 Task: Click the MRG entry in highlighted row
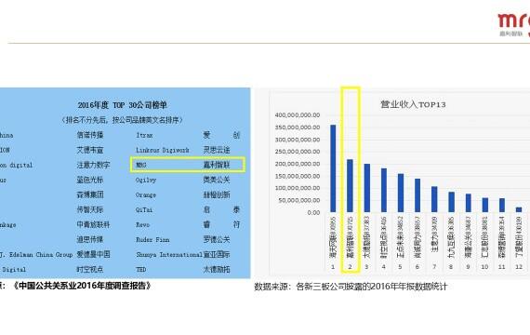coord(141,165)
